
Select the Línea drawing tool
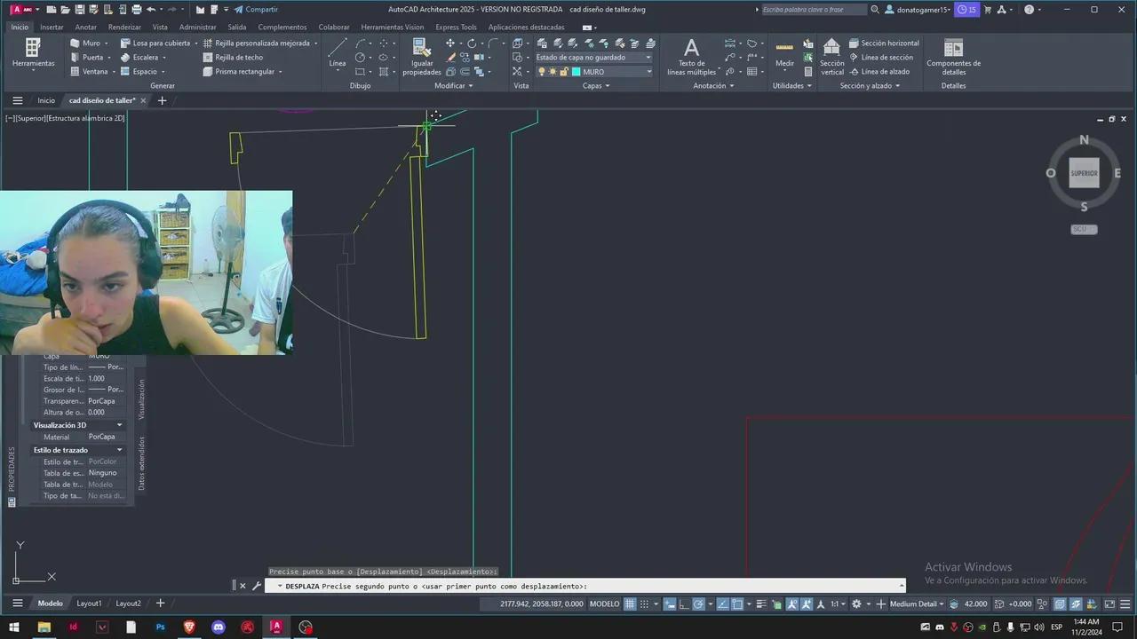tap(337, 51)
